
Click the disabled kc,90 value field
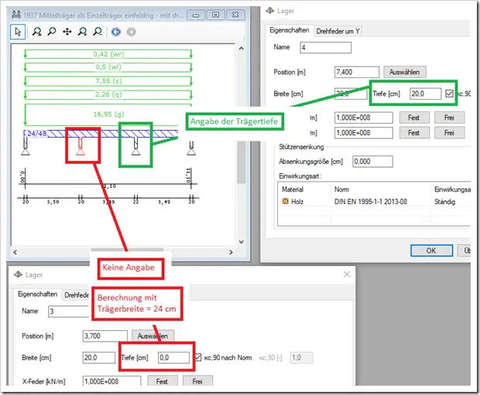pyautogui.click(x=301, y=358)
